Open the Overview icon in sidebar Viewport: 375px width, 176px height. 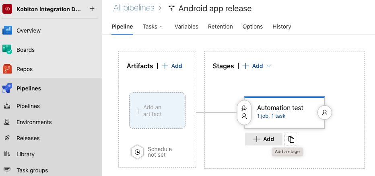click(7, 31)
